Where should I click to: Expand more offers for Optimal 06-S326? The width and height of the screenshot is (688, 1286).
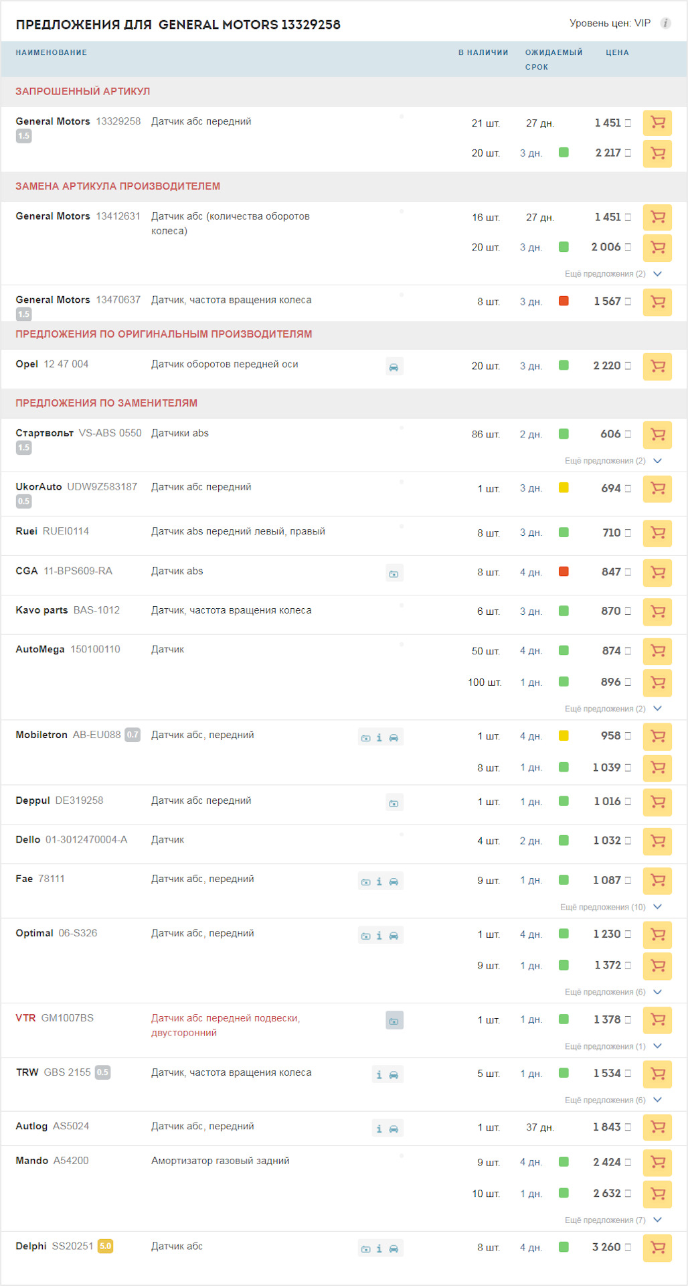click(x=613, y=992)
